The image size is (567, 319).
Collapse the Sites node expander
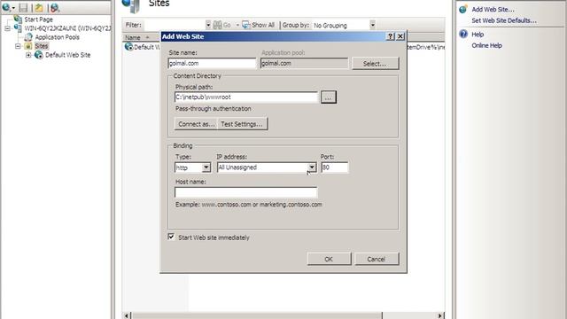click(x=18, y=46)
